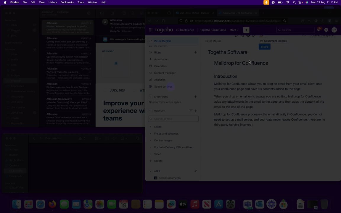Add a blog post with Blogs plus icon

tap(195, 52)
